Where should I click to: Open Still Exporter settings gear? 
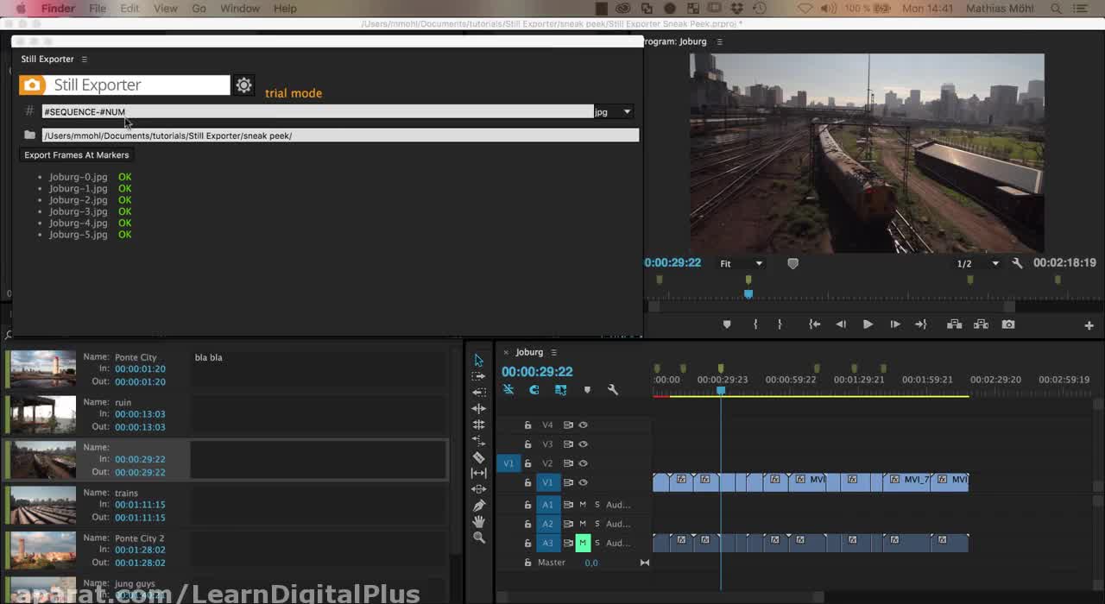pos(244,85)
